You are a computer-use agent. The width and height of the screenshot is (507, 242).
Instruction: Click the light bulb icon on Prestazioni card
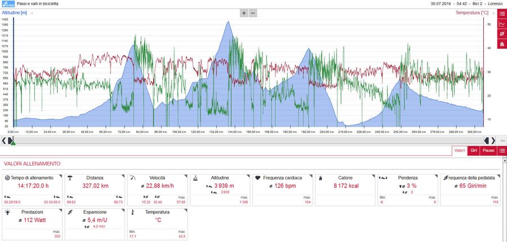tap(8, 212)
